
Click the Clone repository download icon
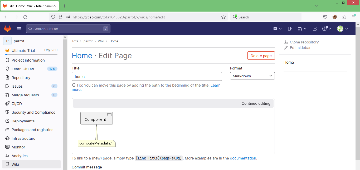[286, 42]
